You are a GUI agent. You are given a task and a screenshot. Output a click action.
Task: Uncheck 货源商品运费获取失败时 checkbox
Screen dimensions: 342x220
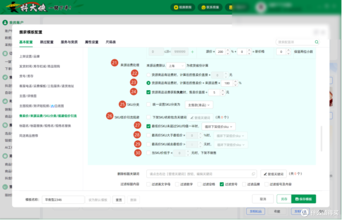148,92
